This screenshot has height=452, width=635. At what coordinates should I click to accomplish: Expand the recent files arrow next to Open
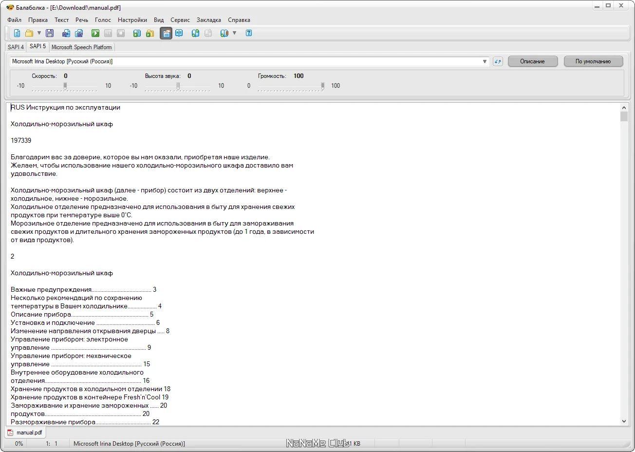[39, 33]
